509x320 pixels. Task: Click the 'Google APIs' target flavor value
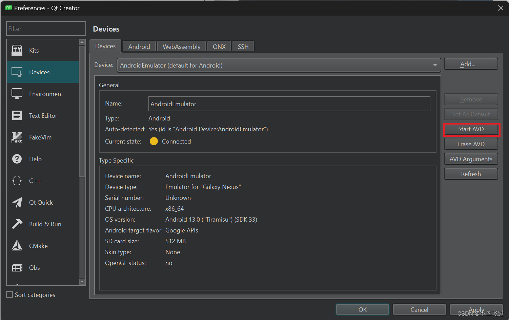click(182, 230)
